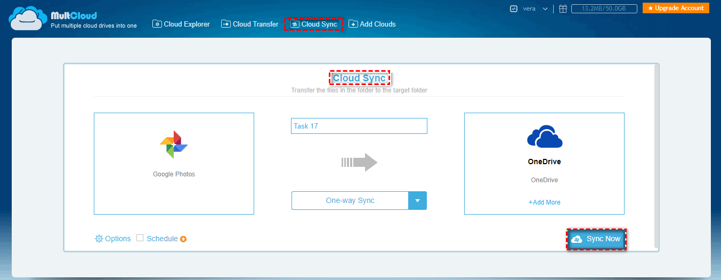
Task: Click the Upgrade Account button
Action: coord(676,8)
